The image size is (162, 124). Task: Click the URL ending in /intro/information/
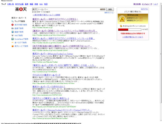coord(49,35)
